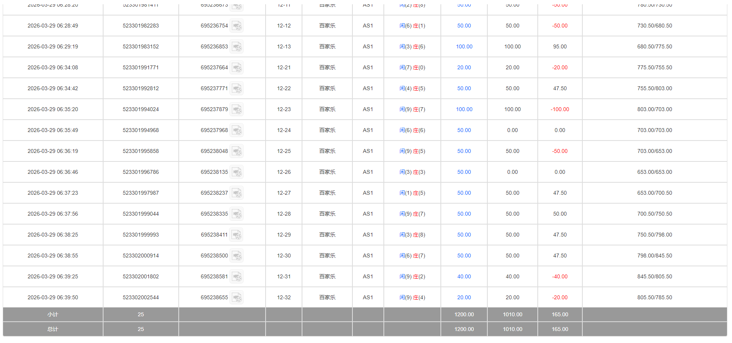Viewport: 732px width, 343px height.
Task: Click total profit 165.00 in 总计 row
Action: pos(560,329)
